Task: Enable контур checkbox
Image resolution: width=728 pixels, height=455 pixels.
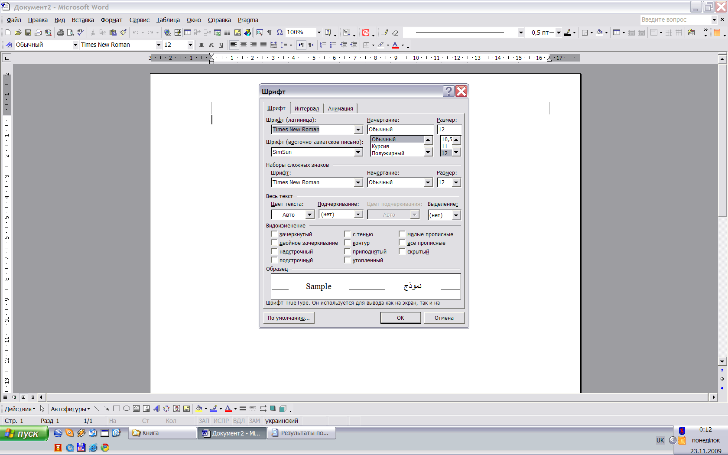Action: [x=347, y=243]
